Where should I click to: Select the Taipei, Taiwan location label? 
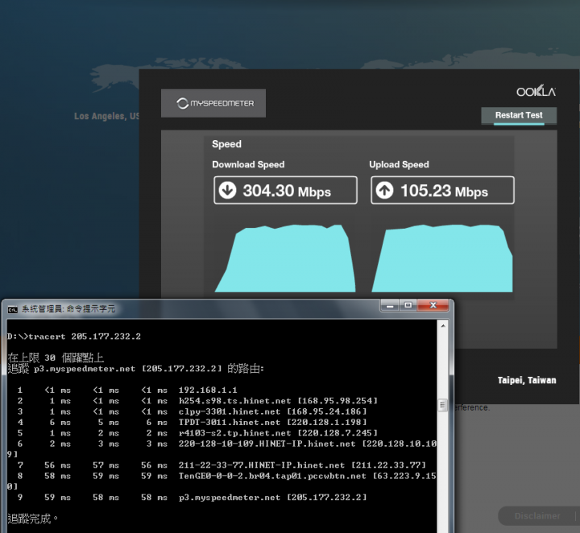(x=527, y=380)
